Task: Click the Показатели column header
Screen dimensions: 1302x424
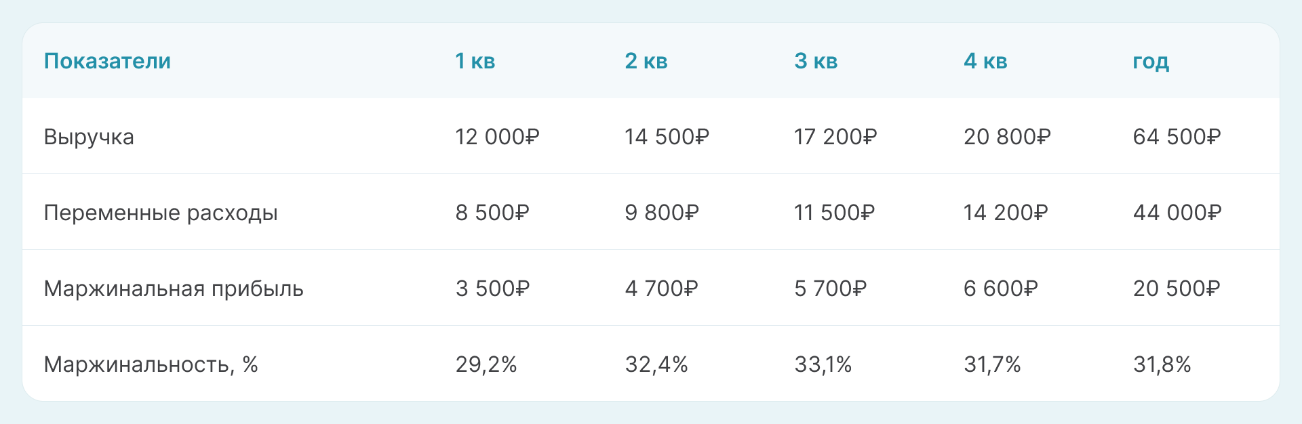Action: (107, 61)
